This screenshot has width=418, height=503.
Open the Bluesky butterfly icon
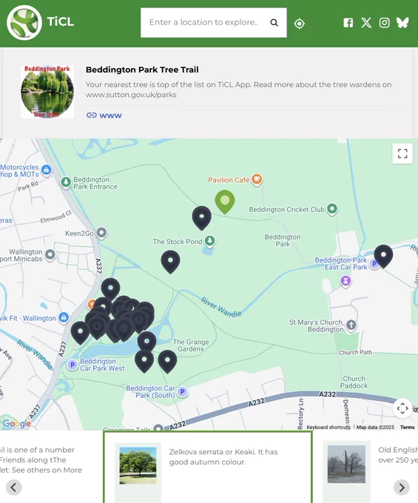point(402,22)
